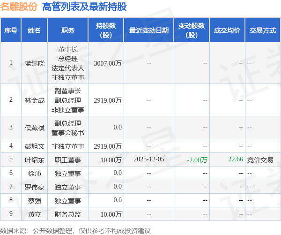
Task: Click the 高管列表及最新持股 heading
Action: pos(84,7)
